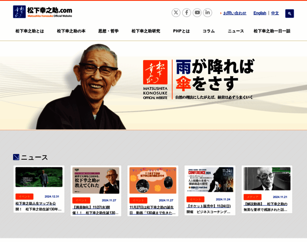Image resolution: width=307 pixels, height=242 pixels.
Task: Open the 松下幸之助の本 menu
Action: [71, 31]
